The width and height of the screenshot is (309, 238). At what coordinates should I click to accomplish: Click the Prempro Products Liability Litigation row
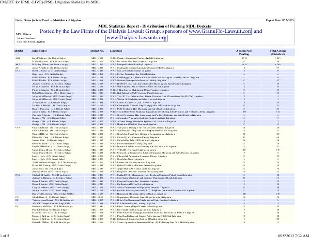(x=154, y=64)
